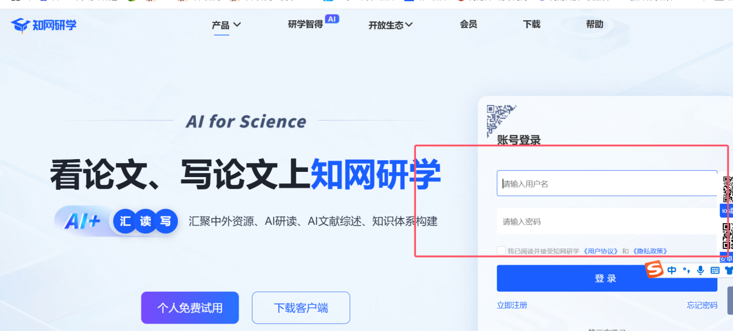This screenshot has width=733, height=331.
Task: Switch to QR code login via corner icon
Action: 500,118
